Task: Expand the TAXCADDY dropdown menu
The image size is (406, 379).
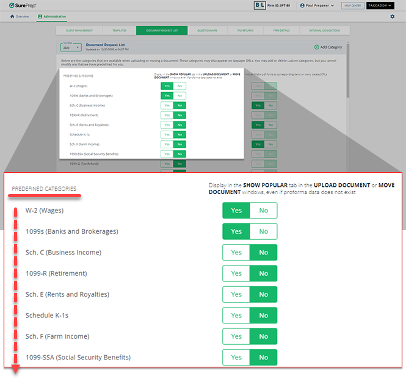Action: point(380,5)
